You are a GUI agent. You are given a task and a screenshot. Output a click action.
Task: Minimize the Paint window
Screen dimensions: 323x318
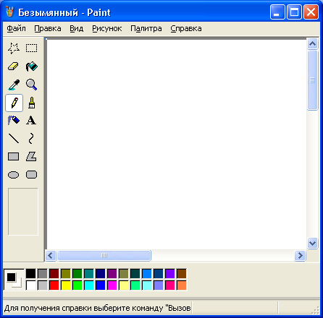coord(277,12)
